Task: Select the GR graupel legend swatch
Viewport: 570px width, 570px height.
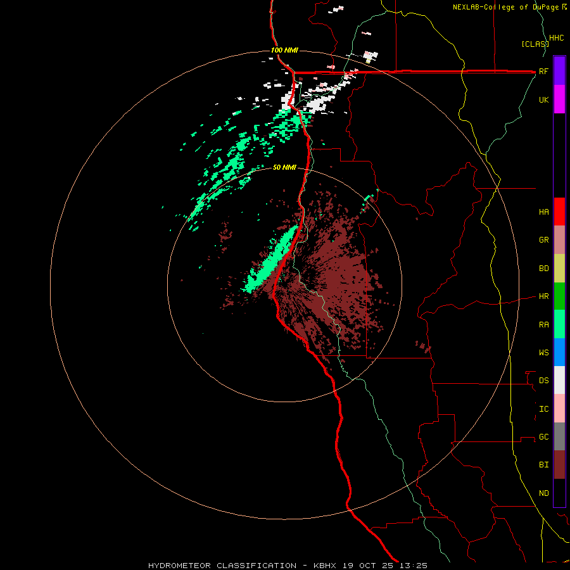Action: pos(559,240)
